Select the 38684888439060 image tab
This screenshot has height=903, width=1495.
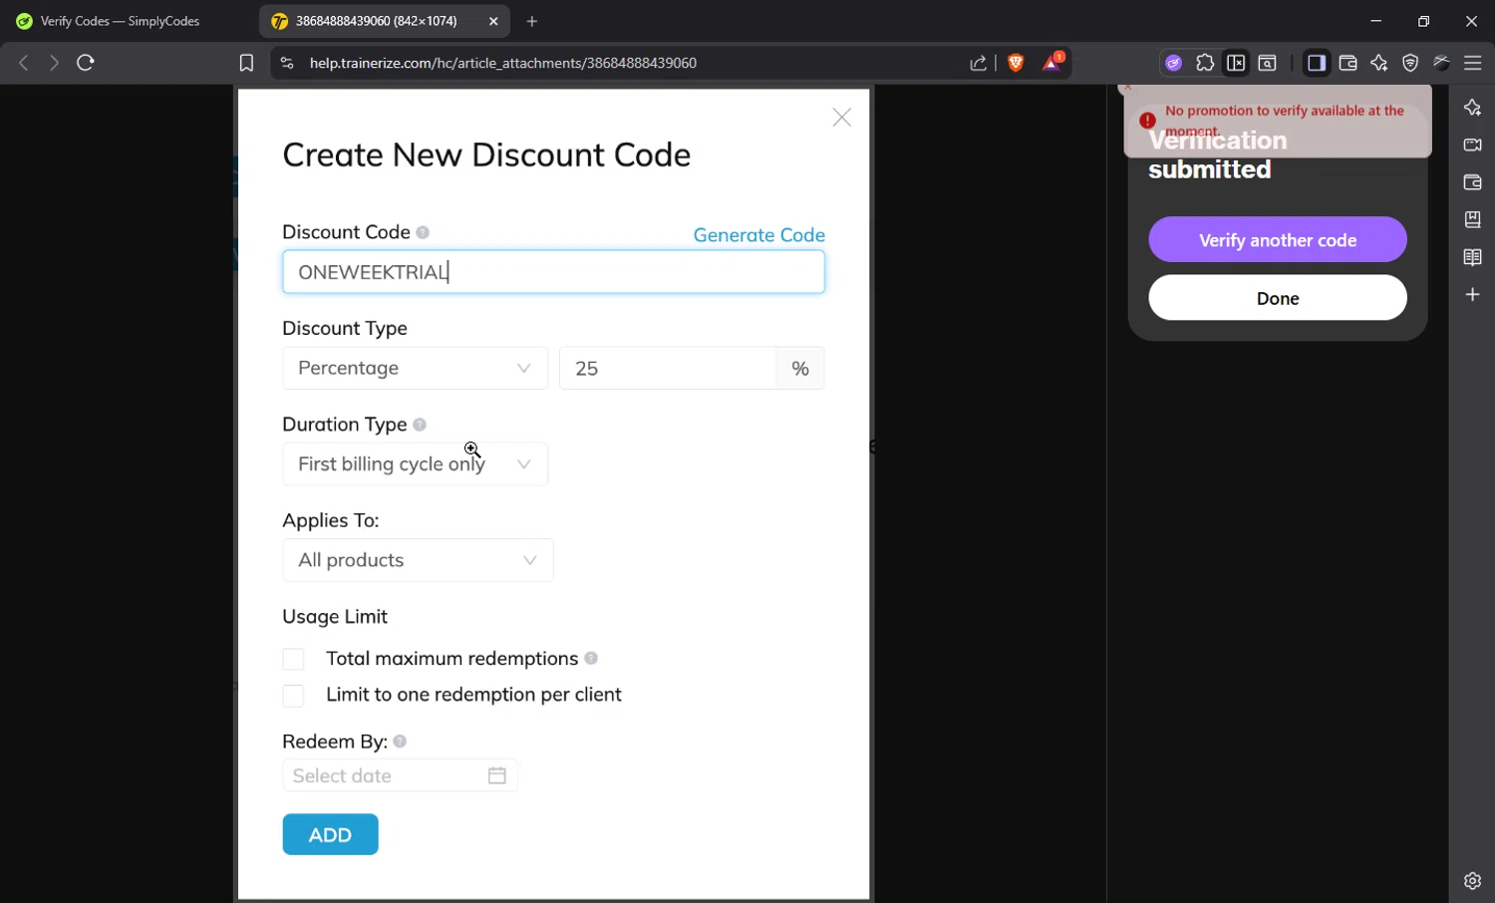pyautogui.click(x=375, y=21)
